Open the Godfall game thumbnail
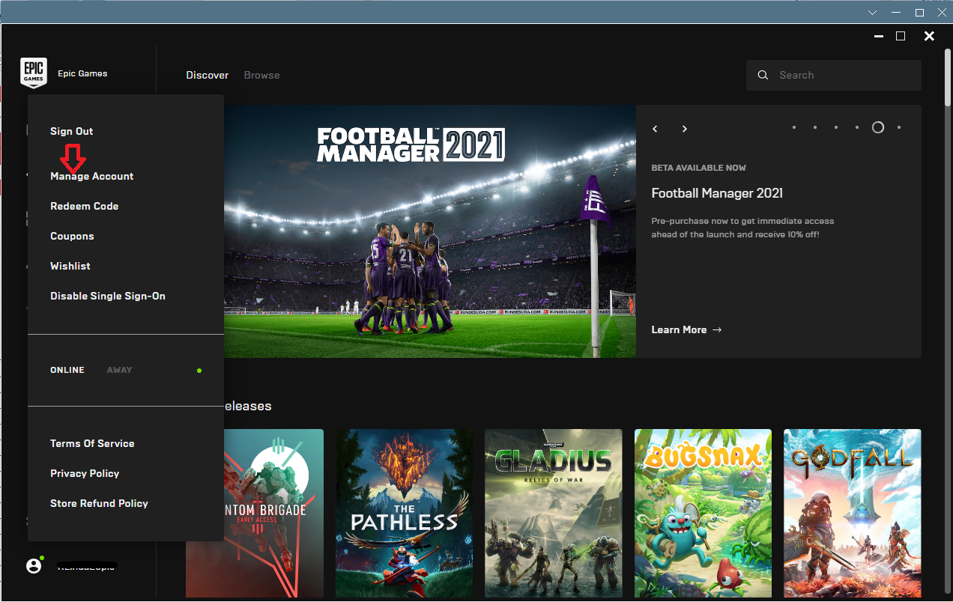The height and width of the screenshot is (602, 953). pos(853,513)
